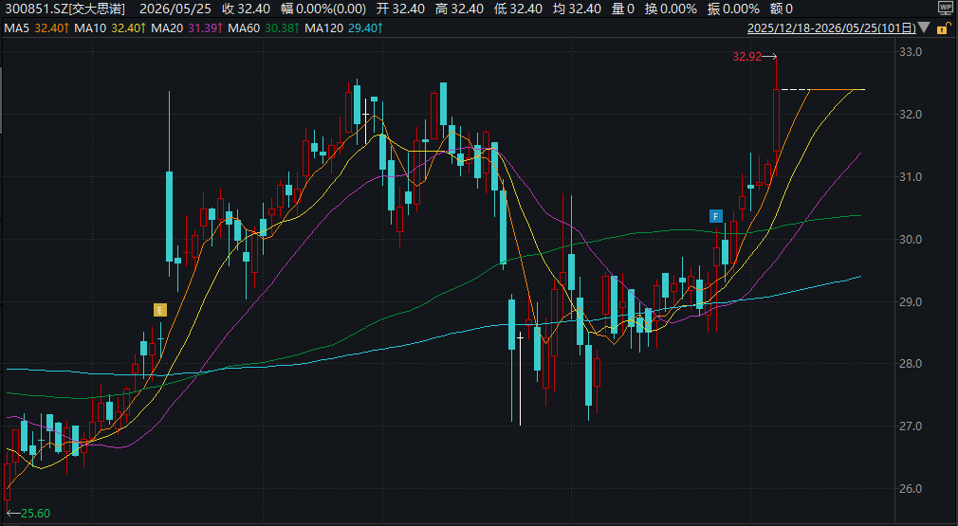The height and width of the screenshot is (526, 958).
Task: Click the 均 32.40 average value
Action: click(576, 9)
